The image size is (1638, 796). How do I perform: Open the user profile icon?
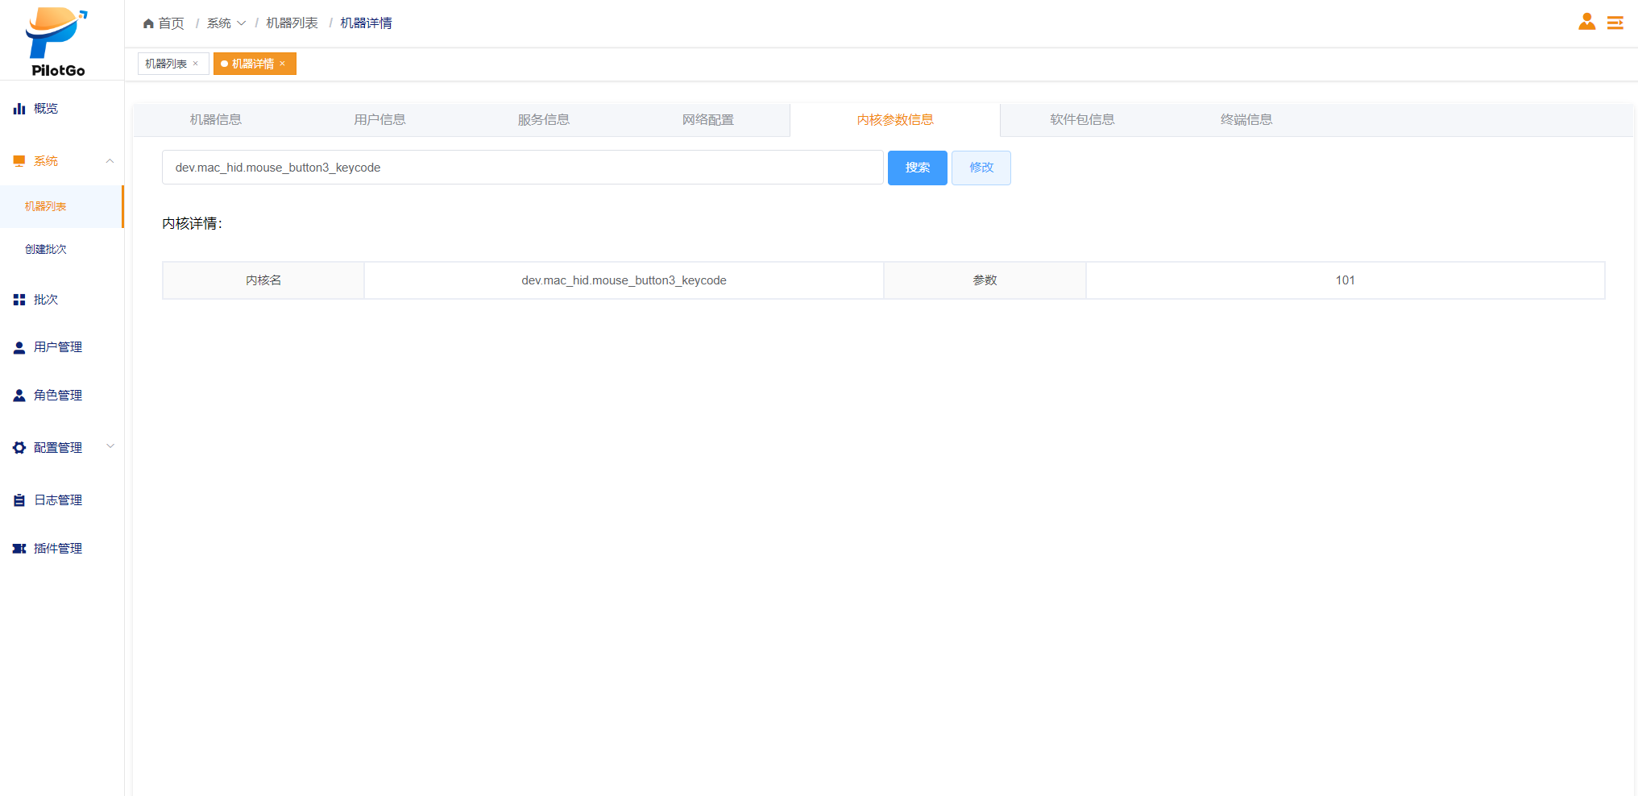click(1586, 23)
